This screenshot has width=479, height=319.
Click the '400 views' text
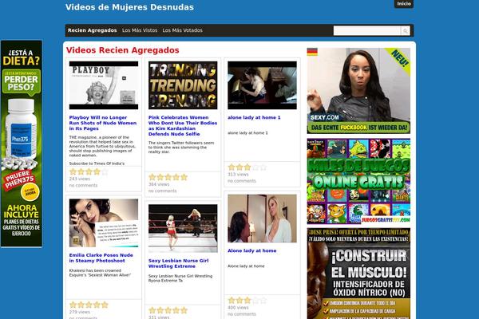(x=238, y=307)
